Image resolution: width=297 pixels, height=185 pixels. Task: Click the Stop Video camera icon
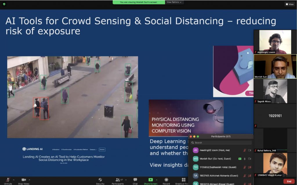click(24, 180)
